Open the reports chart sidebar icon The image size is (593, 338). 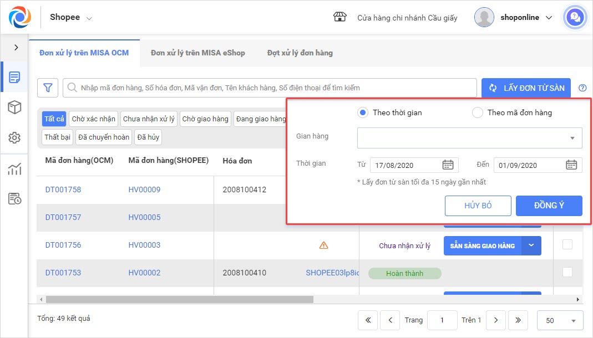14,169
